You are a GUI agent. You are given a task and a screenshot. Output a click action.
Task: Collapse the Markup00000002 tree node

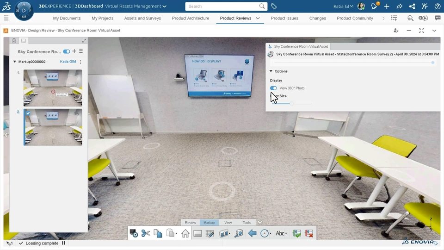click(x=14, y=62)
